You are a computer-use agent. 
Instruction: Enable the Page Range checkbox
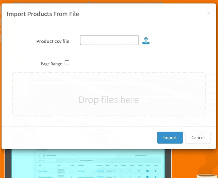point(67,63)
